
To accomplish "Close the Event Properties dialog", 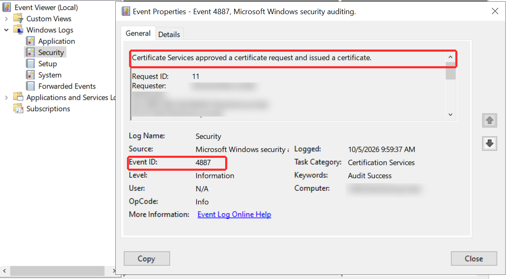I will tap(474, 259).
